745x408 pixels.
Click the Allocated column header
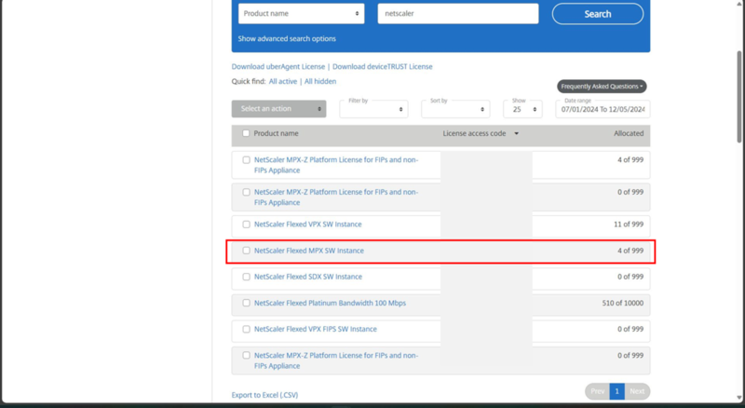[x=629, y=133]
